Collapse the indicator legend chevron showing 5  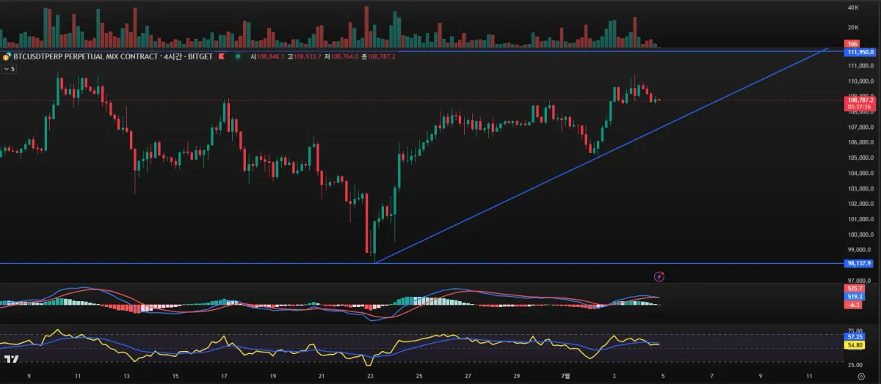[x=9, y=69]
